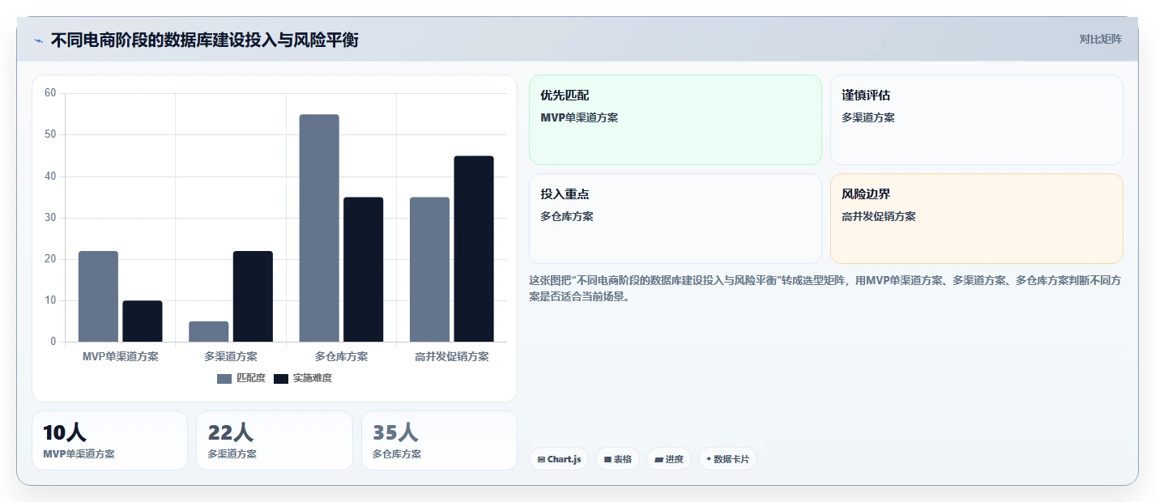This screenshot has width=1155, height=502.
Task: Click the 35人 stat card
Action: (x=439, y=440)
